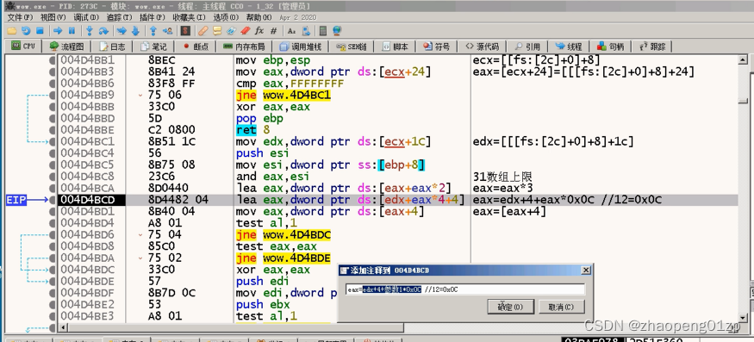Close the 添加注释到 dialog
The width and height of the screenshot is (754, 342).
pos(586,270)
